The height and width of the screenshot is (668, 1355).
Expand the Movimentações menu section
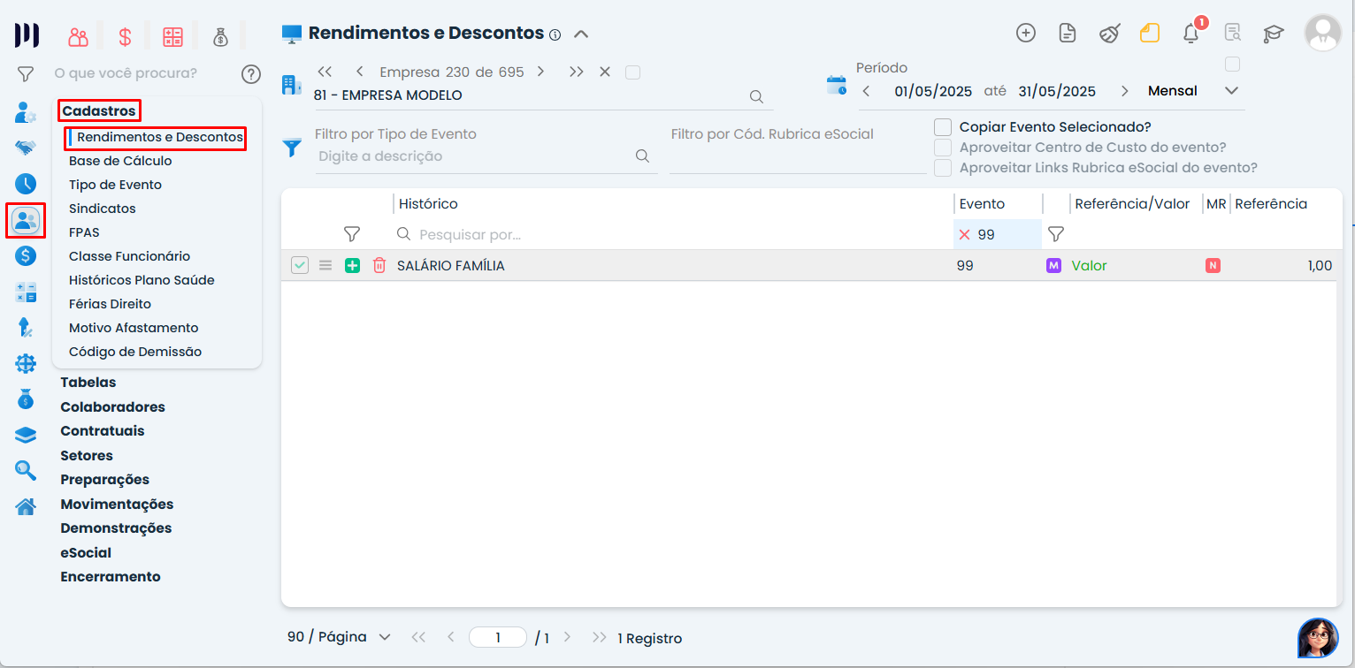(117, 505)
